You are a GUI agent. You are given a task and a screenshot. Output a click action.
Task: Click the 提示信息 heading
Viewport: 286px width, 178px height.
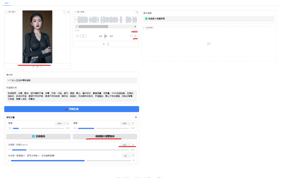coord(148,13)
